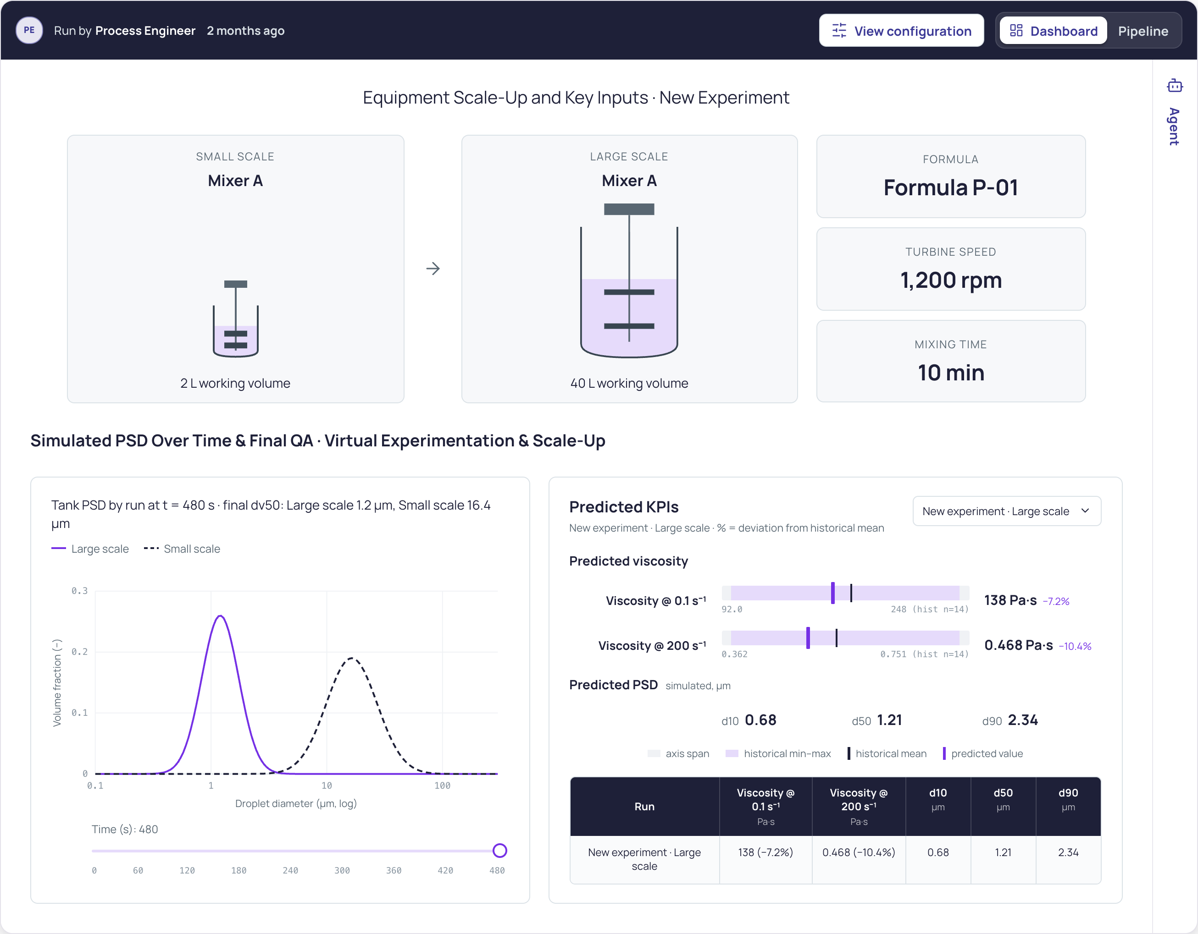Click the dropdown chevron in Predicted KPIs
The width and height of the screenshot is (1198, 934).
[1084, 511]
